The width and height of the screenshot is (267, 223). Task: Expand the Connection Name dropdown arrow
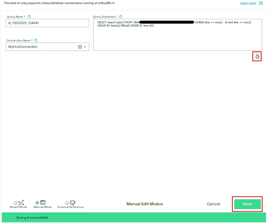tap(85, 47)
